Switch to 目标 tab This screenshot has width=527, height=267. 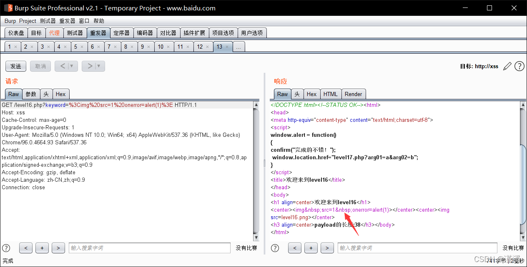pyautogui.click(x=36, y=33)
